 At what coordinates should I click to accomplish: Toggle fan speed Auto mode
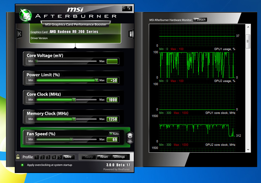click(x=114, y=134)
